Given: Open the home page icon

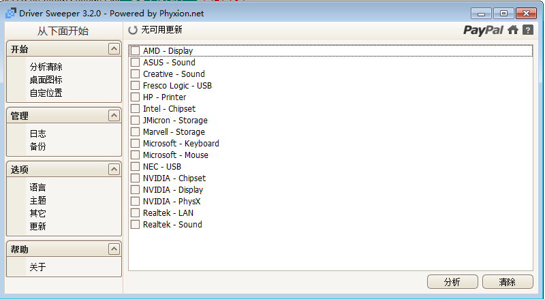Looking at the screenshot, I should click(x=513, y=30).
